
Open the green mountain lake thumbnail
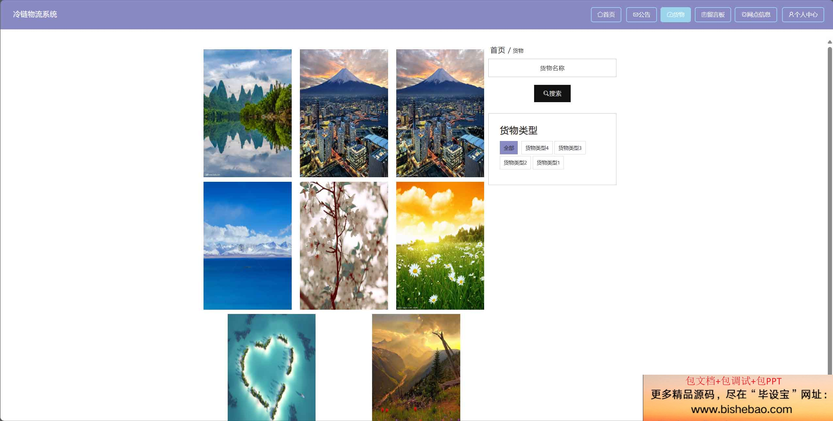click(x=248, y=113)
